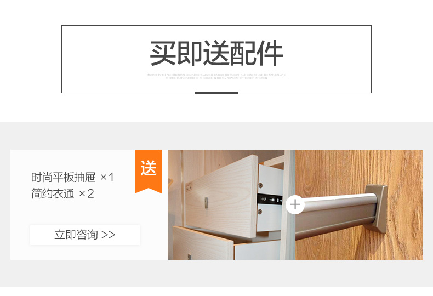Open the pulled-out drawer photo
This screenshot has width=433, height=296.
(x=231, y=204)
